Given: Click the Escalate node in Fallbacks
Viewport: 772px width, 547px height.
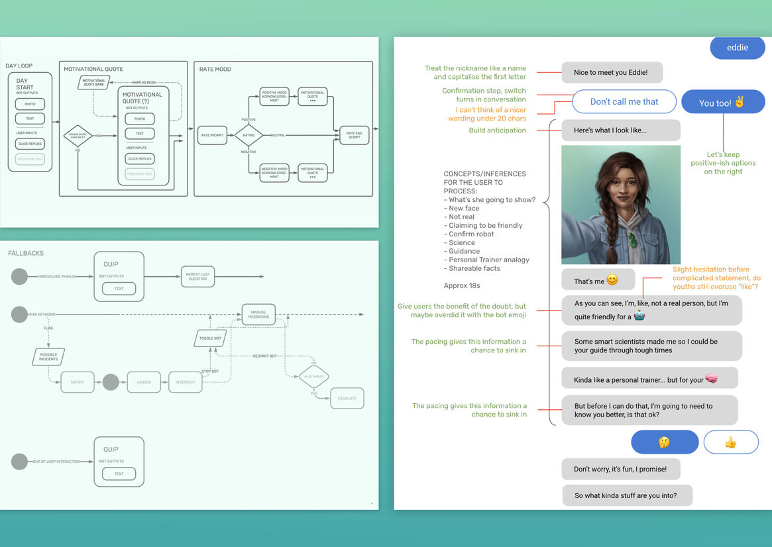Looking at the screenshot, I should pyautogui.click(x=347, y=398).
